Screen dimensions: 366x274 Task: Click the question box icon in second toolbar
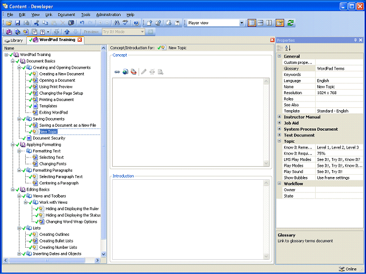42,32
